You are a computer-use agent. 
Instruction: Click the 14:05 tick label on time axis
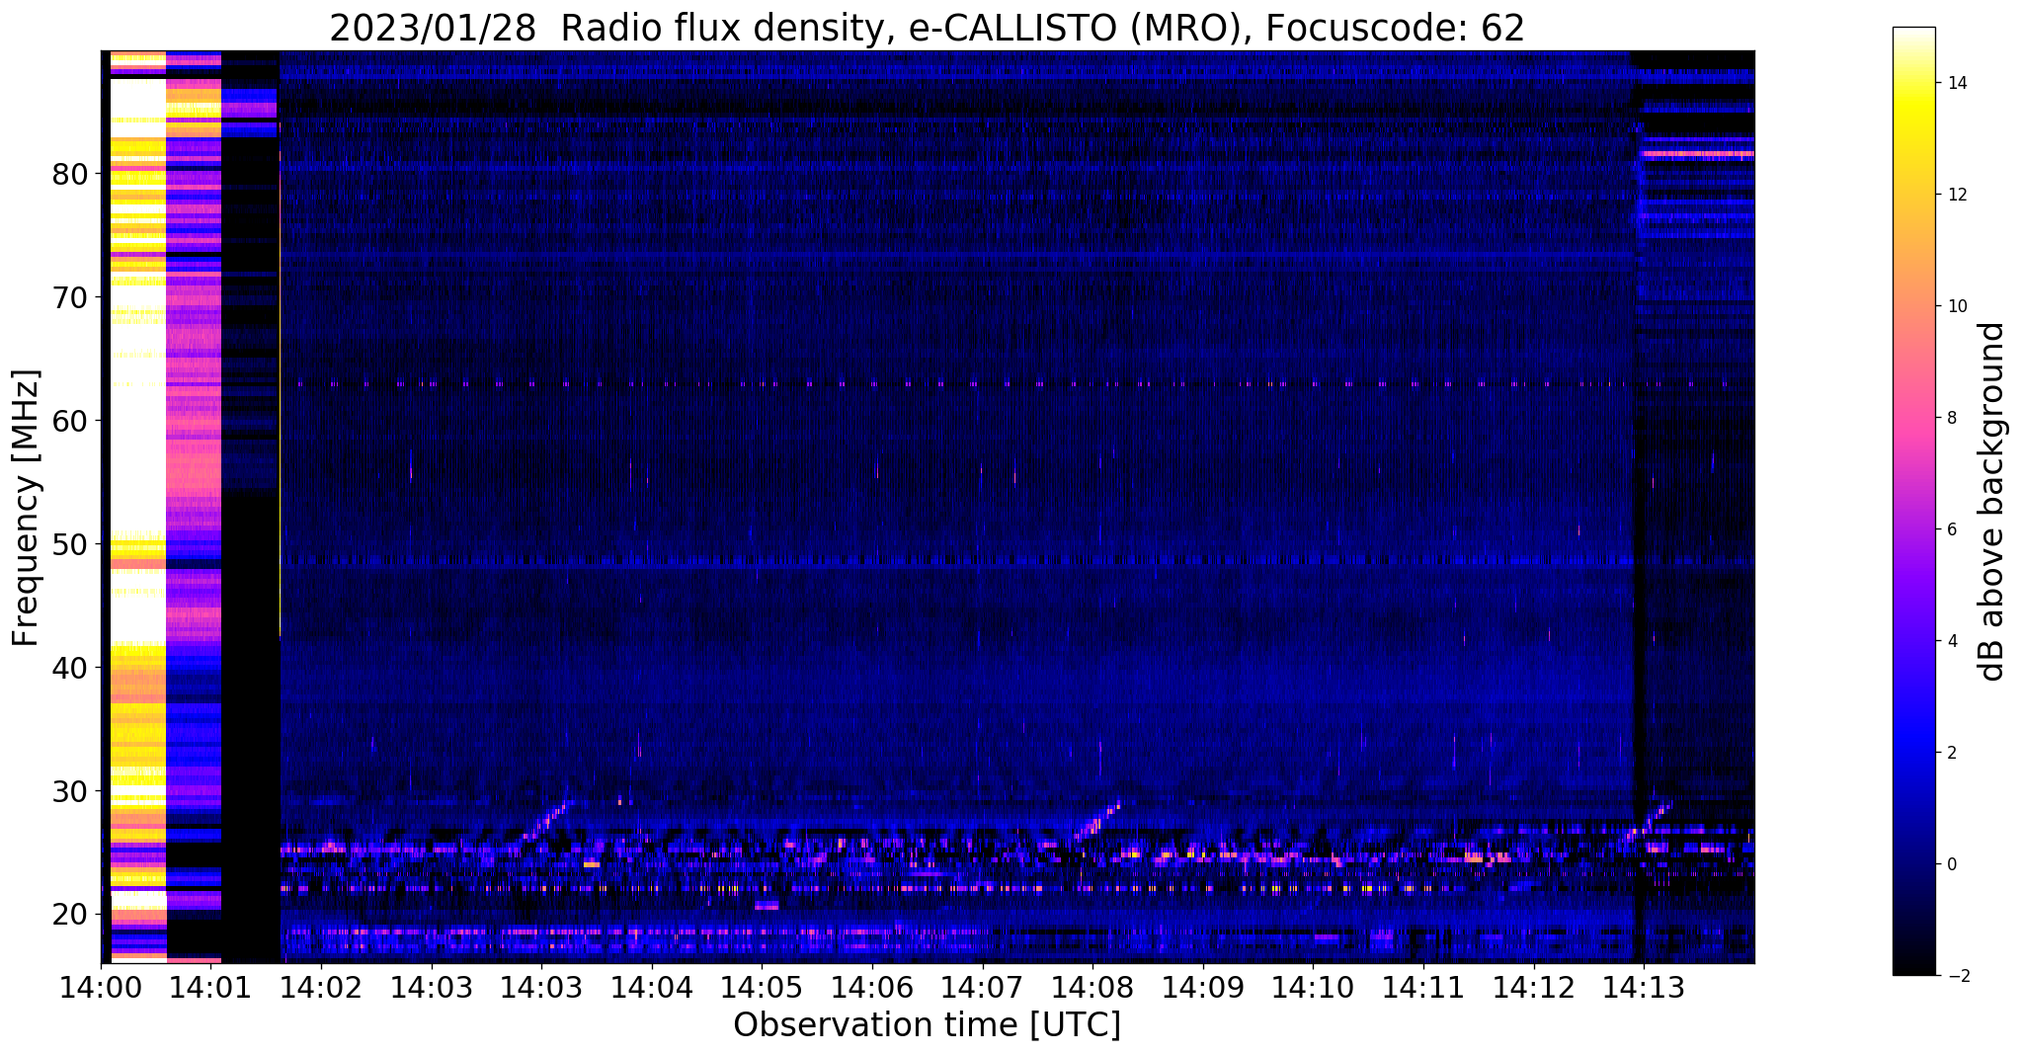coord(762,987)
